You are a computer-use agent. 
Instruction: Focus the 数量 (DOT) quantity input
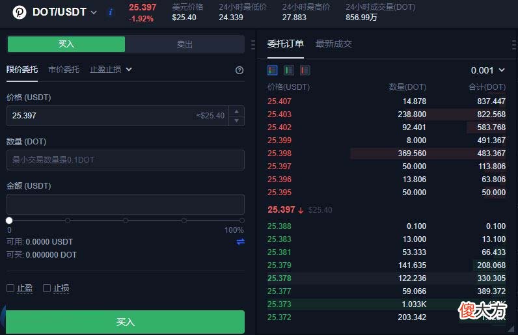point(126,160)
